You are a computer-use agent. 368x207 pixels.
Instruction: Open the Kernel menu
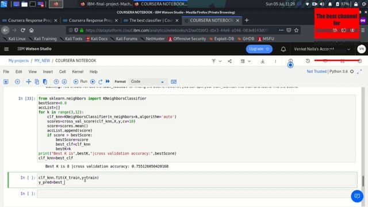[78, 71]
